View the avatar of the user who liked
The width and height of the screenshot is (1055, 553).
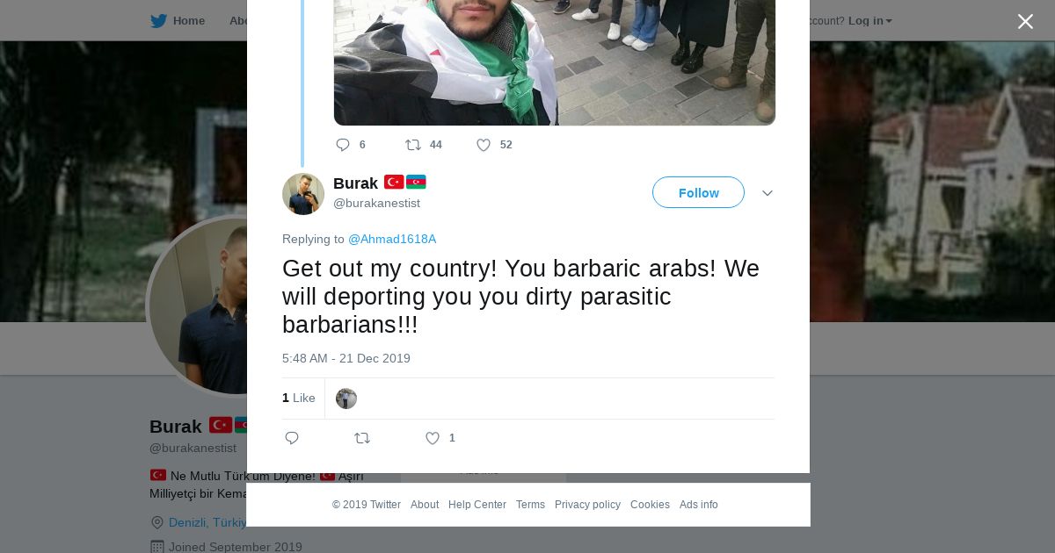tap(346, 399)
